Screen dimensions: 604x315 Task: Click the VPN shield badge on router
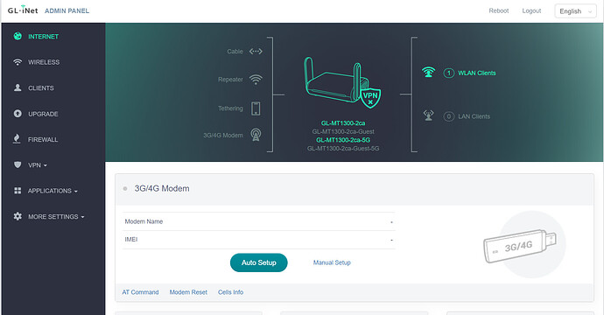pos(370,97)
